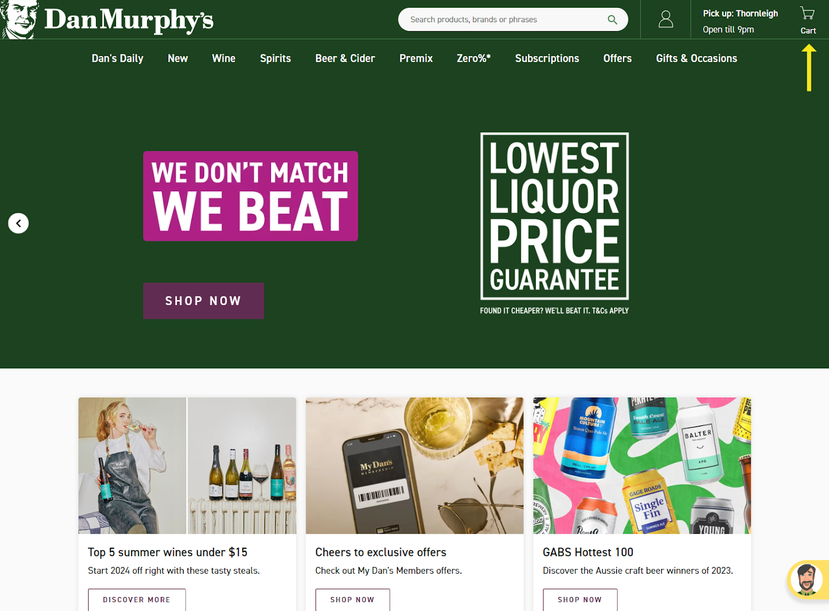Go to previous carousel slide arrow
Viewport: 829px width, 611px height.
click(x=18, y=223)
